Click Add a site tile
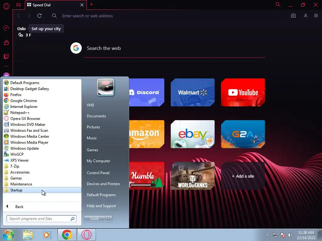Screen dimensions: 322x241 pos(243,176)
